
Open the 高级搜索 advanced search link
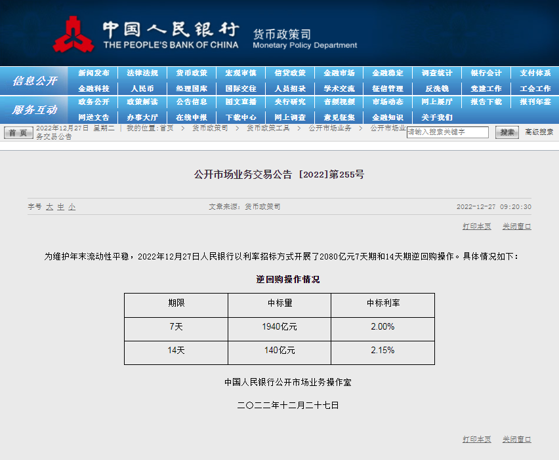pyautogui.click(x=539, y=132)
